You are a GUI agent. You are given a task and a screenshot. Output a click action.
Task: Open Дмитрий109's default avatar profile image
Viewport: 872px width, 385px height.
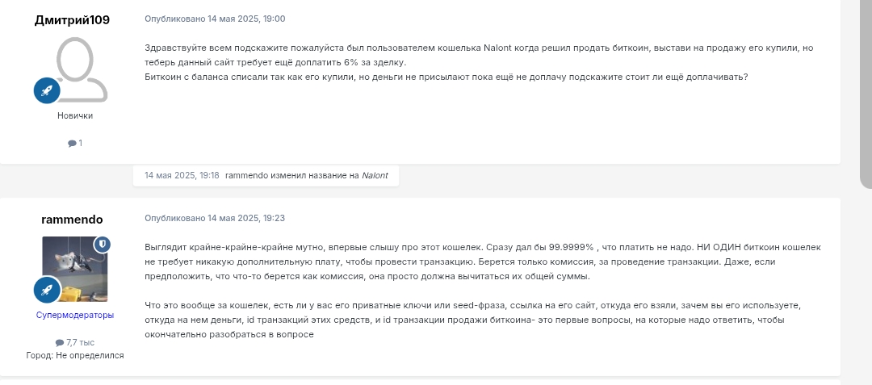point(82,69)
